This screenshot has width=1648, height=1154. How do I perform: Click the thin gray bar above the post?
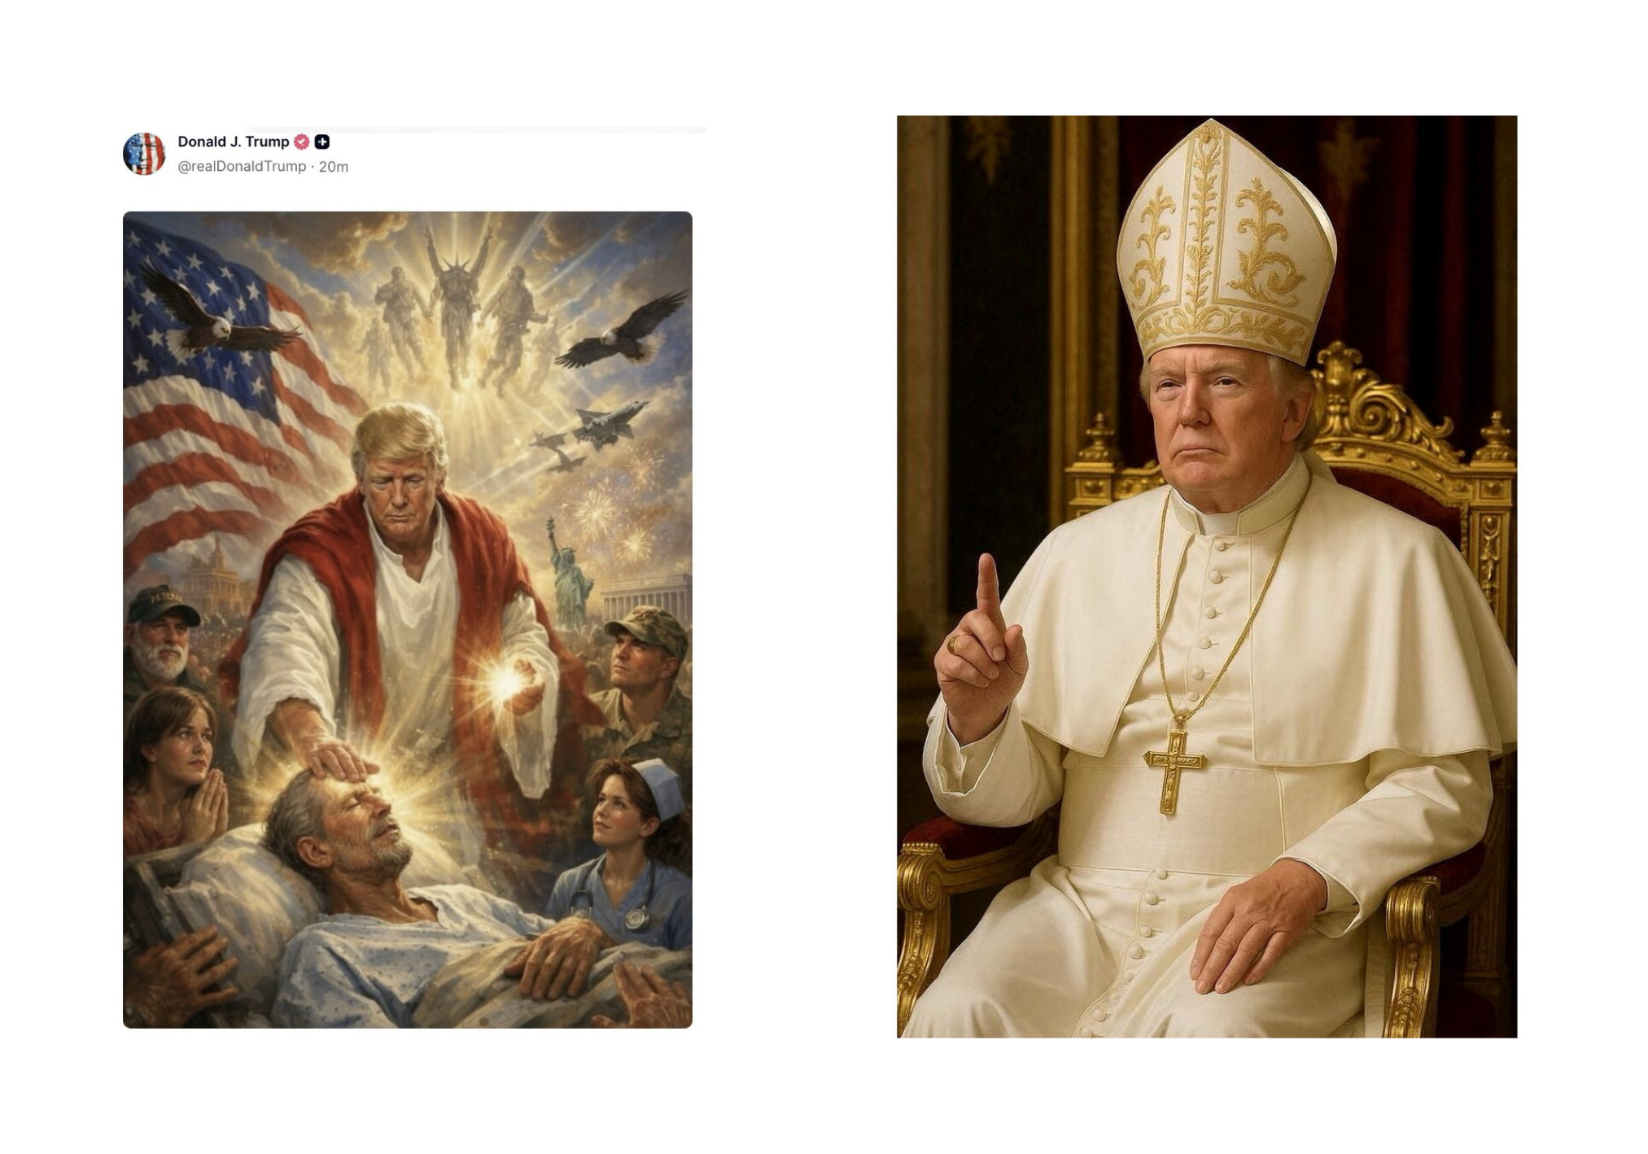pos(480,129)
